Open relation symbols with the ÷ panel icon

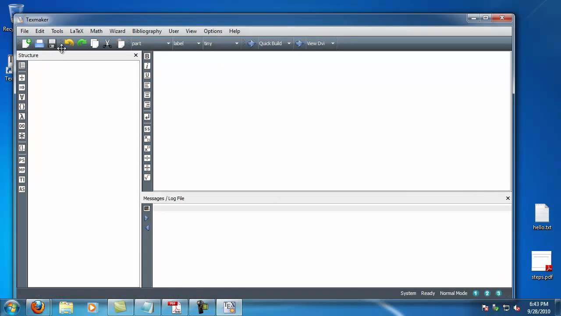coord(22,78)
